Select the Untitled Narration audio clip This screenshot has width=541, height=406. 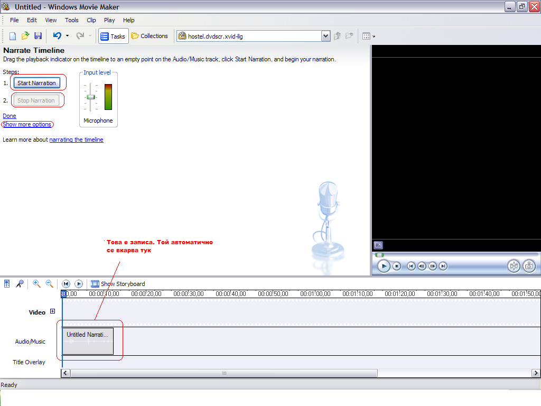click(x=88, y=341)
